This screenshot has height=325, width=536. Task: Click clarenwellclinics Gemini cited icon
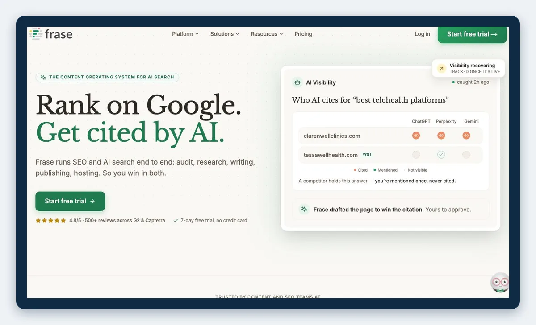click(x=466, y=136)
